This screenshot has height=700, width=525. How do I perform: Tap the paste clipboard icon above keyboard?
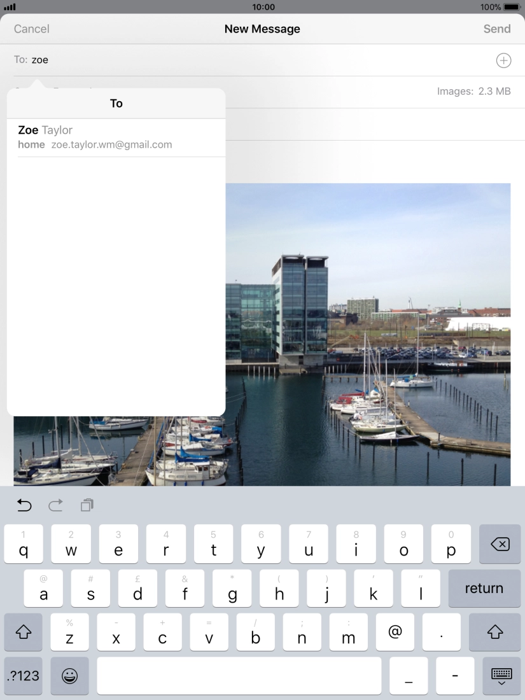point(87,505)
